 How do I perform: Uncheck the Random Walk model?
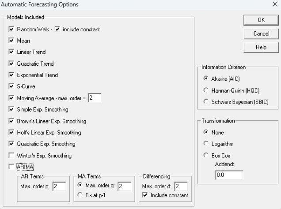[x=11, y=30]
